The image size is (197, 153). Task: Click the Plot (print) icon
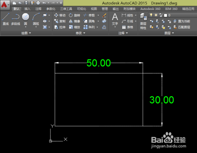(x=38, y=3)
